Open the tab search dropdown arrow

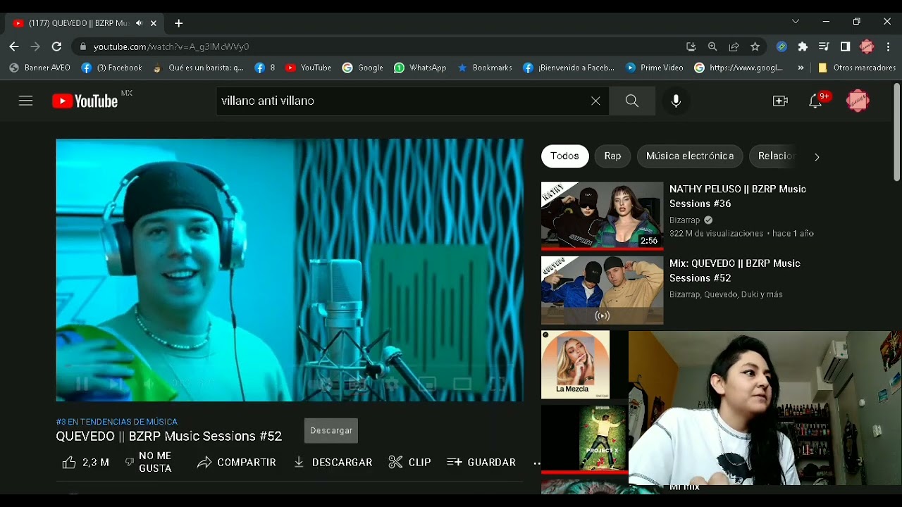pos(796,22)
